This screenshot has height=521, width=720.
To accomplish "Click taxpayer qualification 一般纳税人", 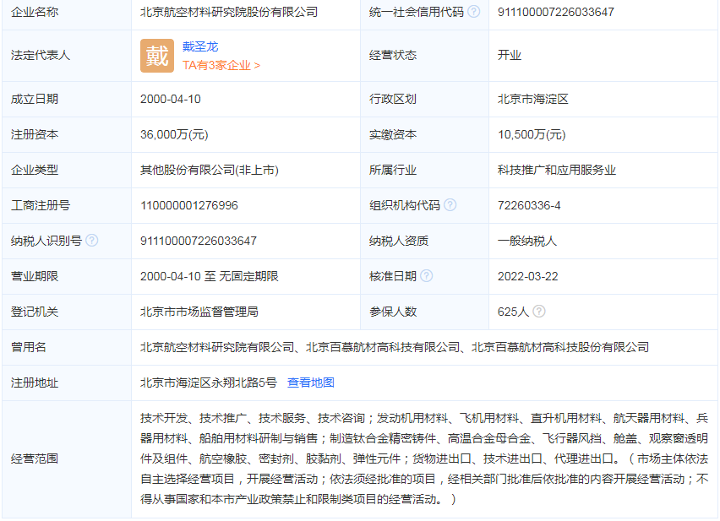I will point(527,241).
